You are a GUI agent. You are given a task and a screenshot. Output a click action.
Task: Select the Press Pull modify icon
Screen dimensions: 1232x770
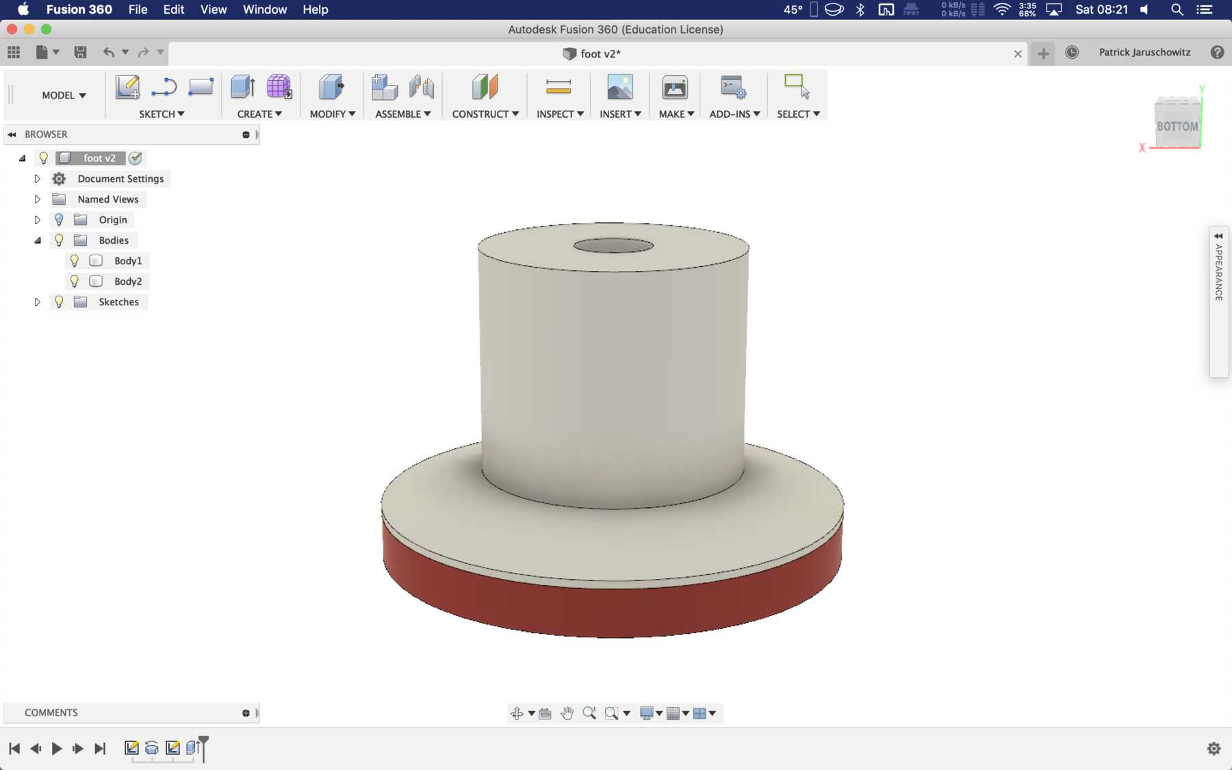331,88
